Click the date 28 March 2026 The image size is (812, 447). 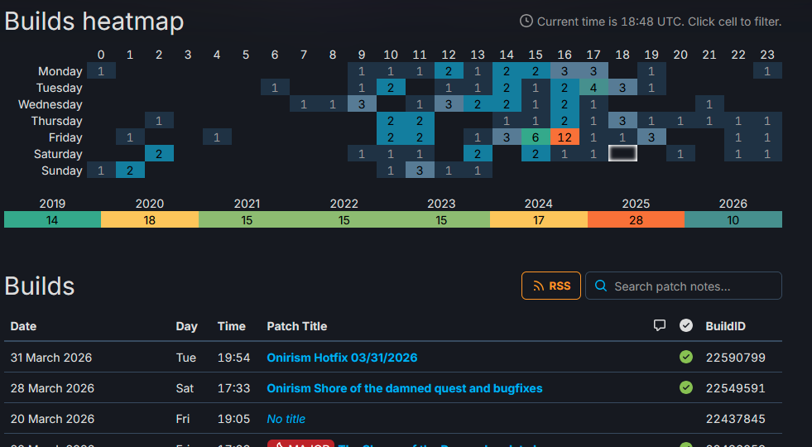click(x=52, y=388)
